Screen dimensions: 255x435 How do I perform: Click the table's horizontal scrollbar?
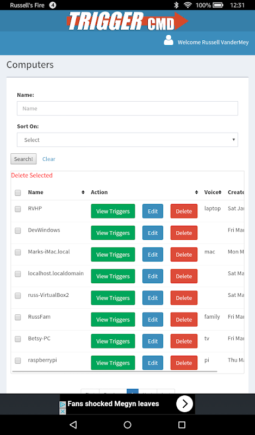(115, 371)
